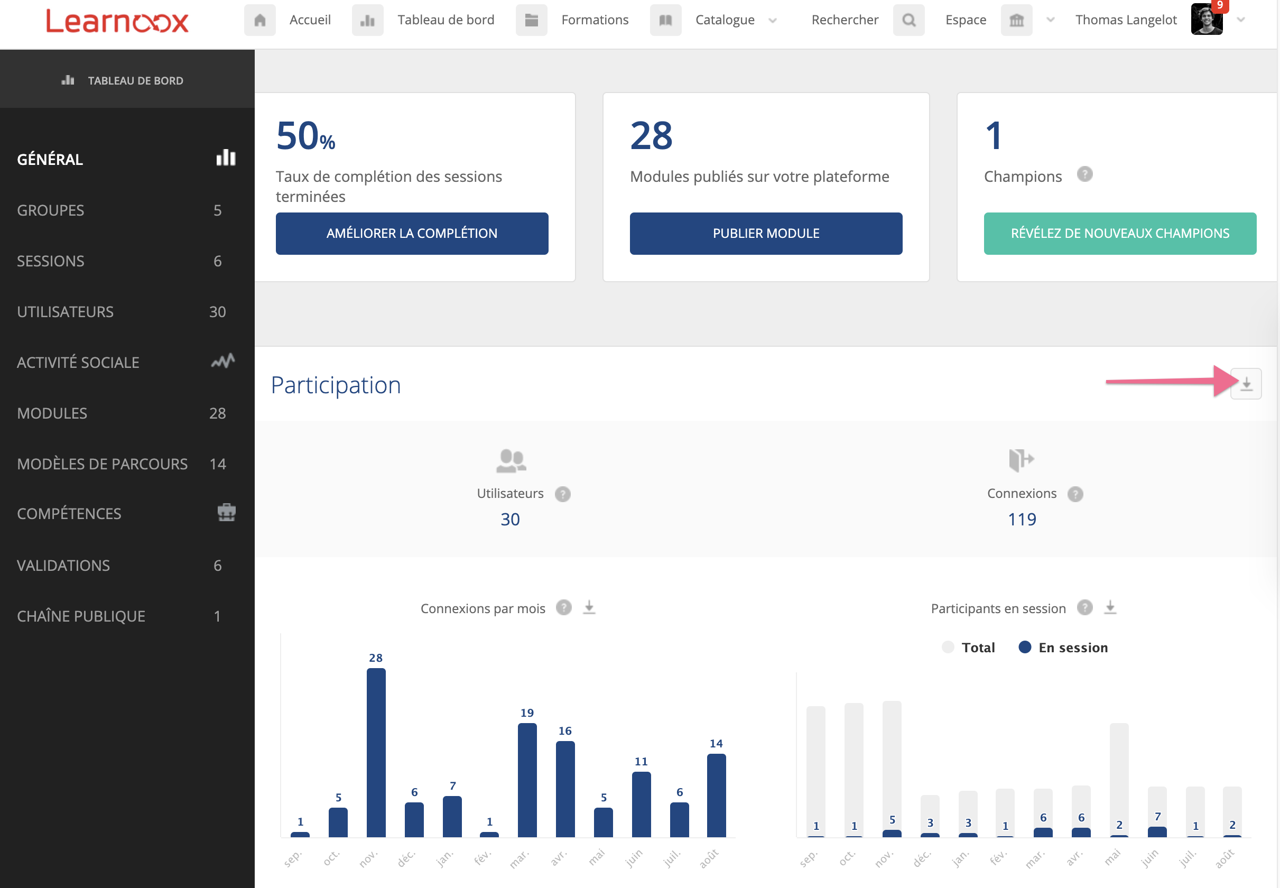Download the Connexions par mois chart
This screenshot has width=1280, height=888.
589,607
